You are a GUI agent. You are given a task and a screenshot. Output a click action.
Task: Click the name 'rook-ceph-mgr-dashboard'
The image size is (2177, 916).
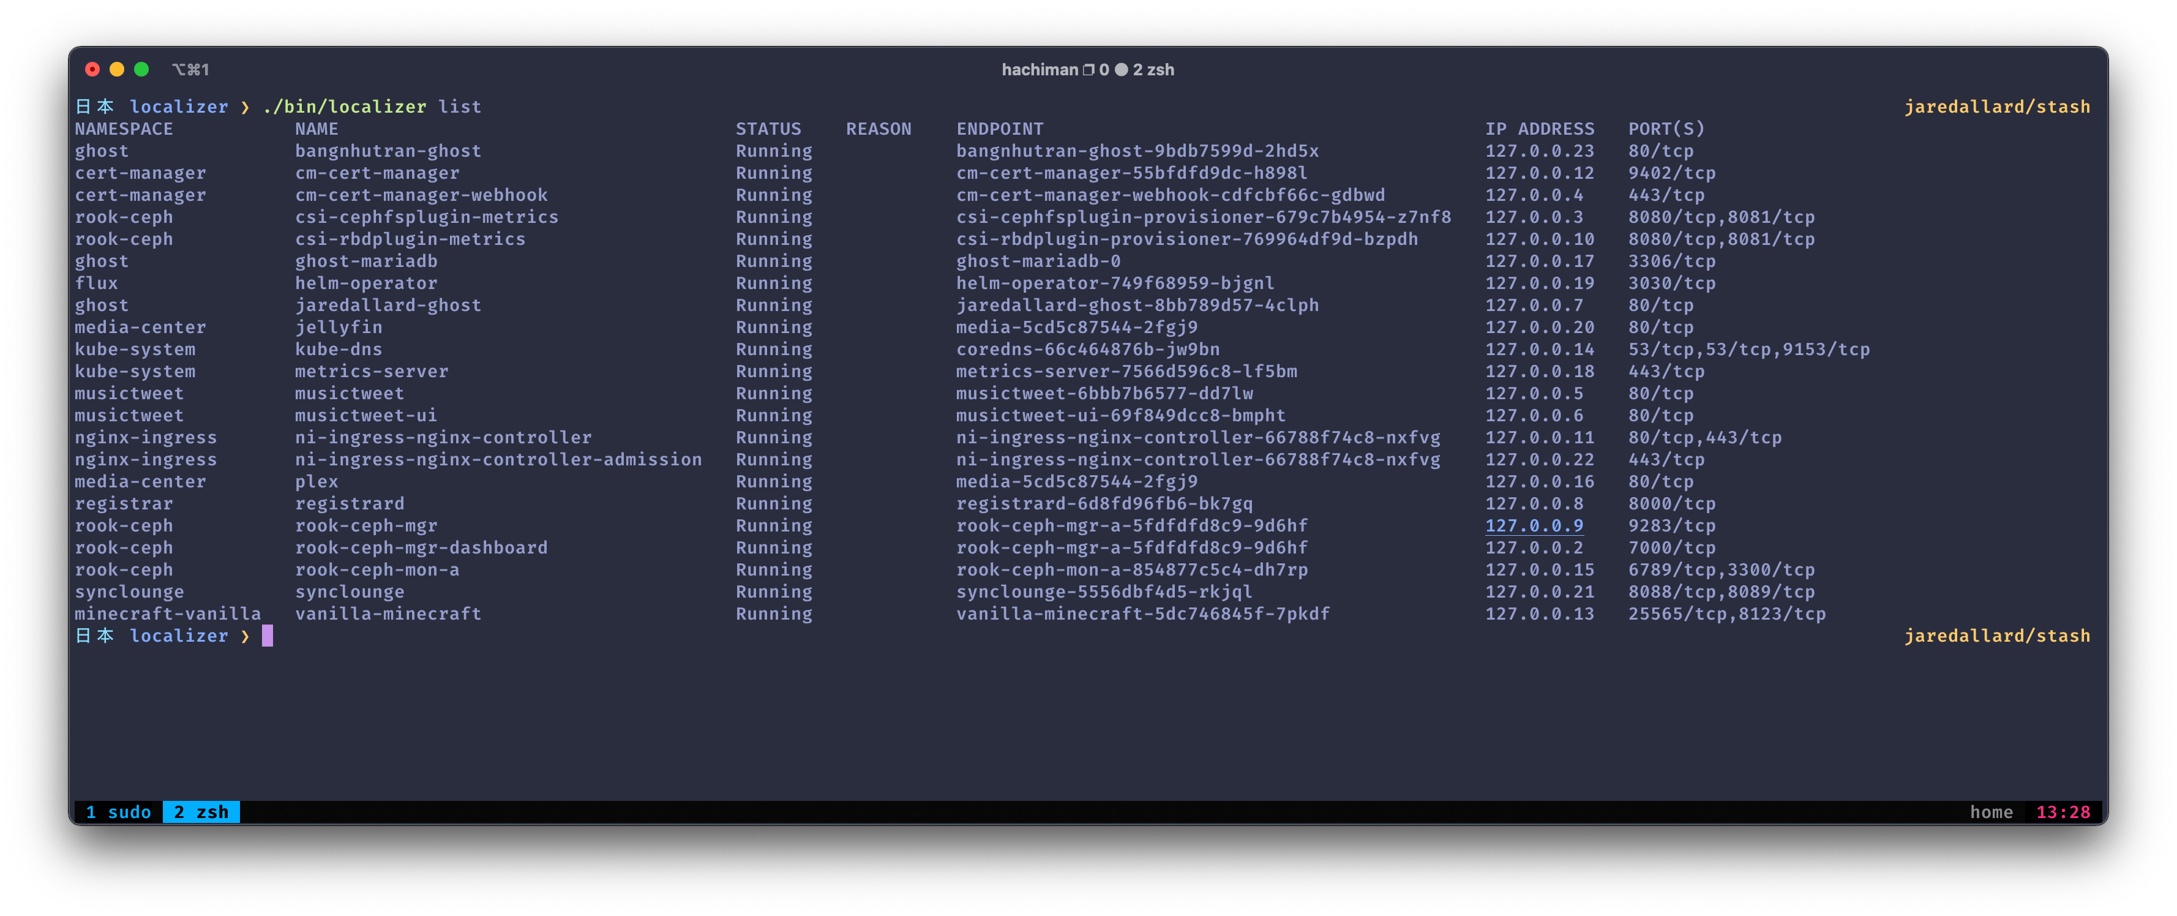421,547
